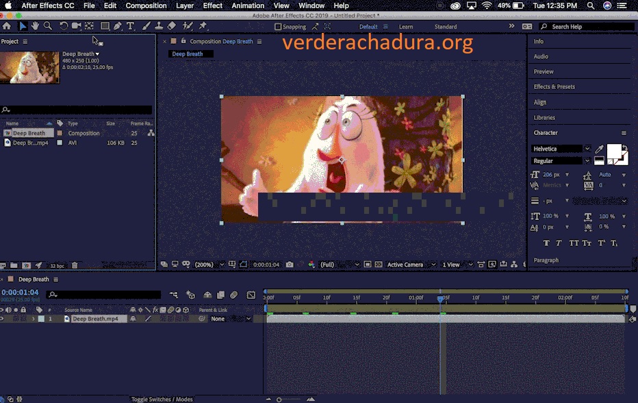Switch to the Learn workspace

pyautogui.click(x=406, y=27)
